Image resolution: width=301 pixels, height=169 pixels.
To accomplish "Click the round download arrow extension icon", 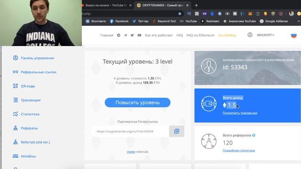I will point(227,14).
